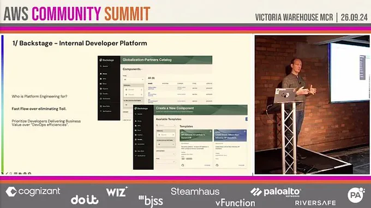The image size is (371, 208).
Task: Click the date '26.09.24'
Action: [354, 17]
